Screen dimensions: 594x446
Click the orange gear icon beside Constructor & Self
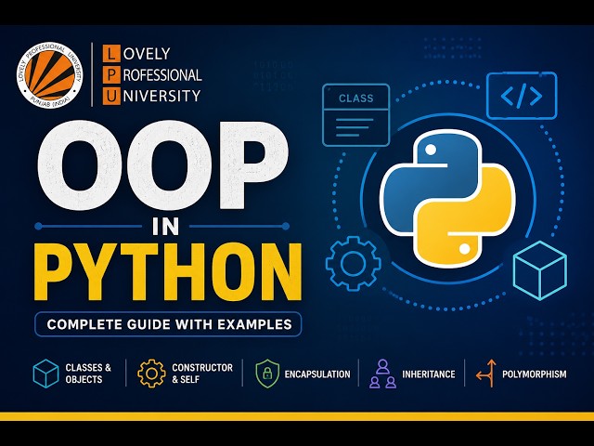(x=151, y=374)
